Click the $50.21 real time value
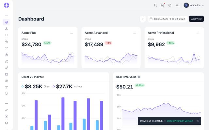This screenshot has width=209, height=130. tap(125, 87)
